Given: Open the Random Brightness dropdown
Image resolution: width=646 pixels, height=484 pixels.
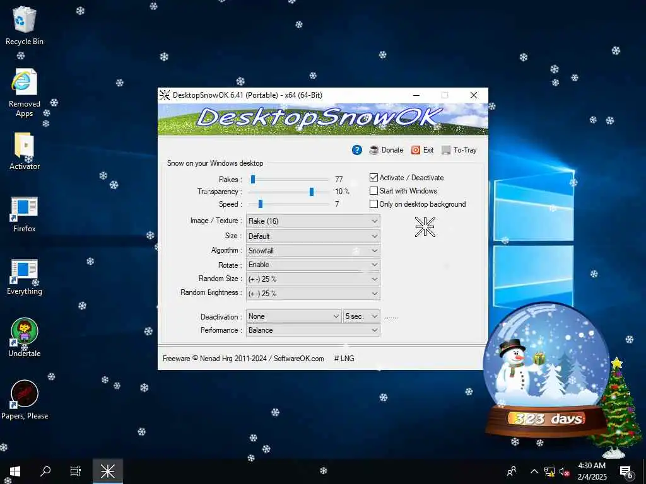Looking at the screenshot, I should pos(313,294).
